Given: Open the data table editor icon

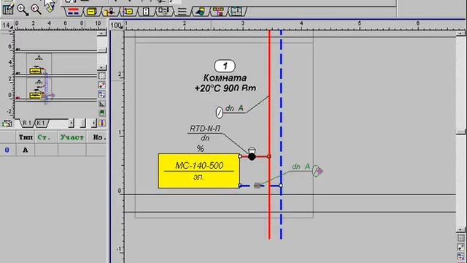Looking at the screenshot, I should pos(8,9).
